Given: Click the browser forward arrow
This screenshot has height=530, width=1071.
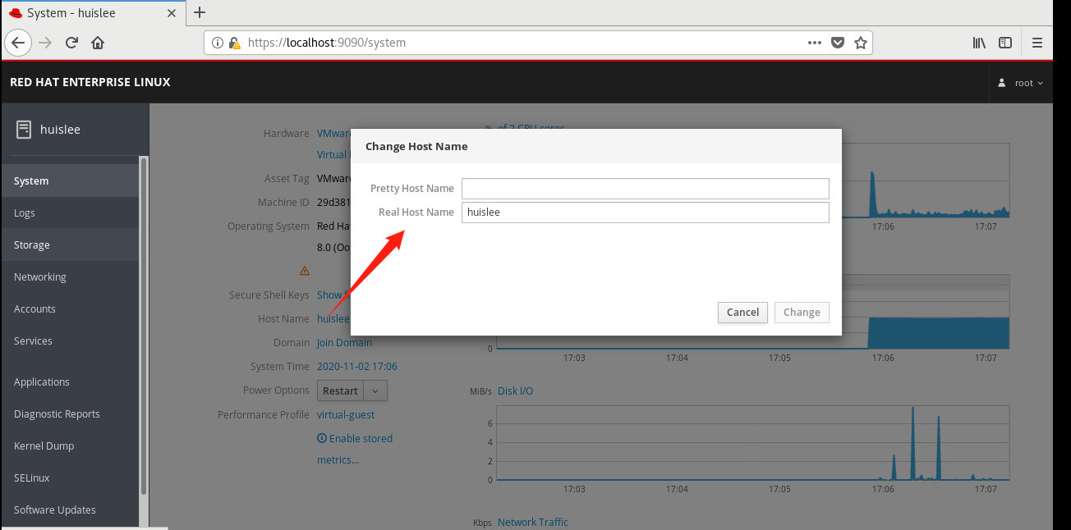Looking at the screenshot, I should (45, 43).
